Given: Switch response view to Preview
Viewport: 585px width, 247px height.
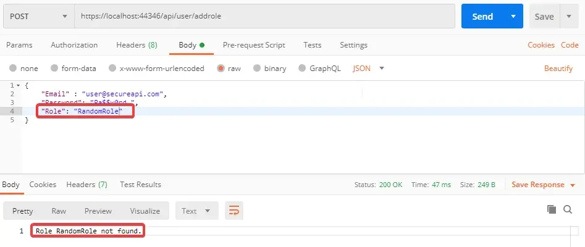Looking at the screenshot, I should tap(98, 211).
